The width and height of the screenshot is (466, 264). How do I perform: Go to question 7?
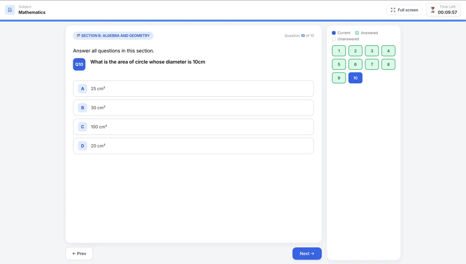pos(372,65)
